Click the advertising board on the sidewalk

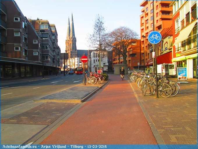[x=182, y=74]
